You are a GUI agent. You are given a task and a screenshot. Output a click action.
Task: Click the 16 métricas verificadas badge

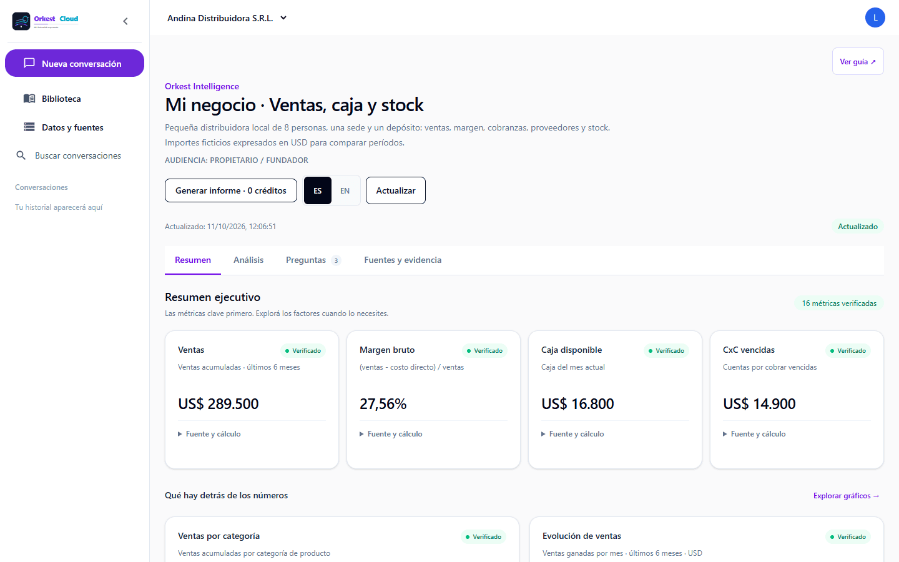[839, 303]
